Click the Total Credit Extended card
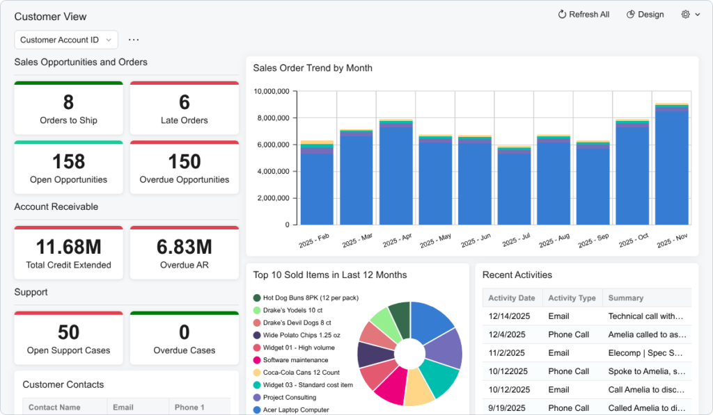The height and width of the screenshot is (415, 713). [x=68, y=252]
